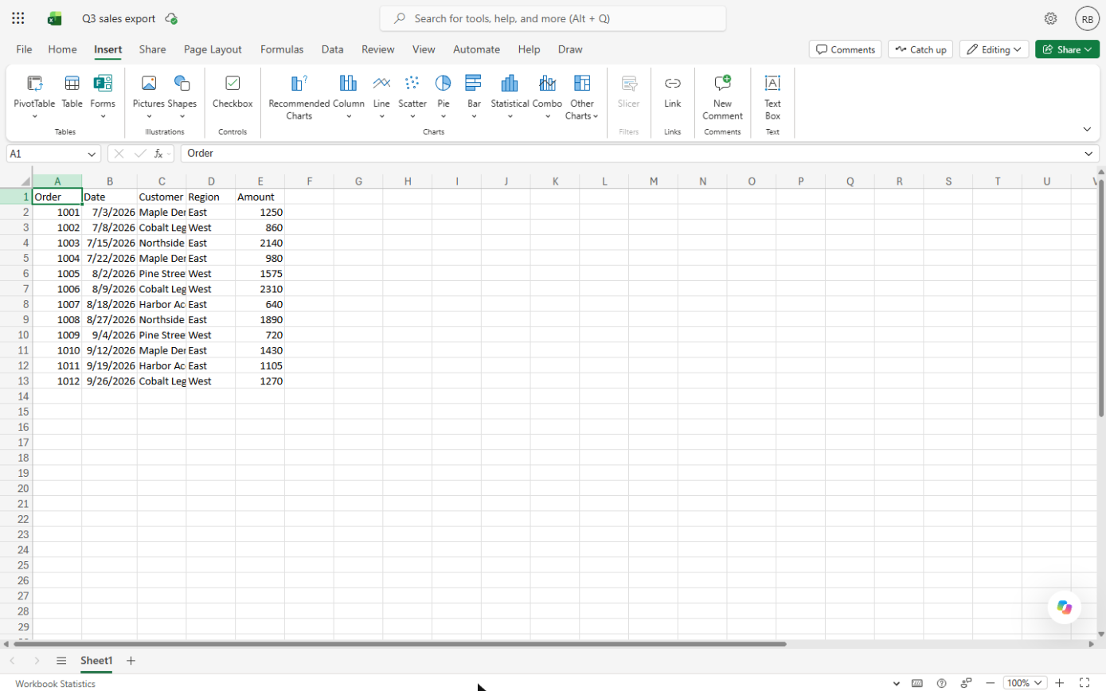Select the Sheet1 tab
The image size is (1106, 691).
[x=96, y=661]
